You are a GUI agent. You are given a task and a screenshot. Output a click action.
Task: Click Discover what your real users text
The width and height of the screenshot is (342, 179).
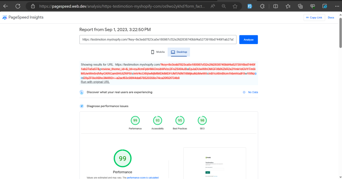tap(120, 92)
